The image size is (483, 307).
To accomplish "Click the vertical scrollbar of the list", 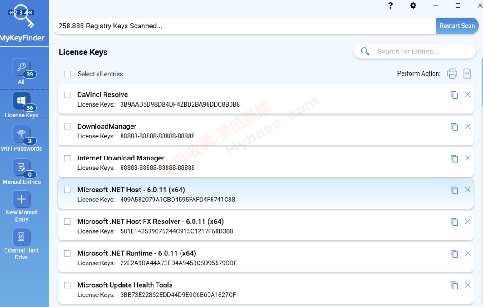I will point(482,82).
